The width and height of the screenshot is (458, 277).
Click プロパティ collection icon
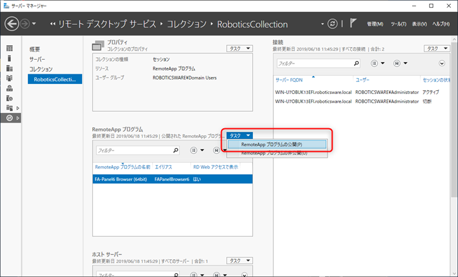98,46
